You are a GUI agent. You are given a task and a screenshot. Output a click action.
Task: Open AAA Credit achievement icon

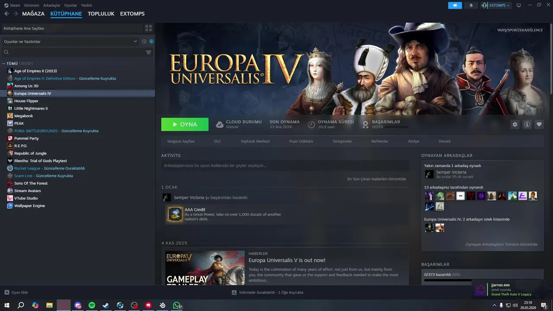point(175,214)
